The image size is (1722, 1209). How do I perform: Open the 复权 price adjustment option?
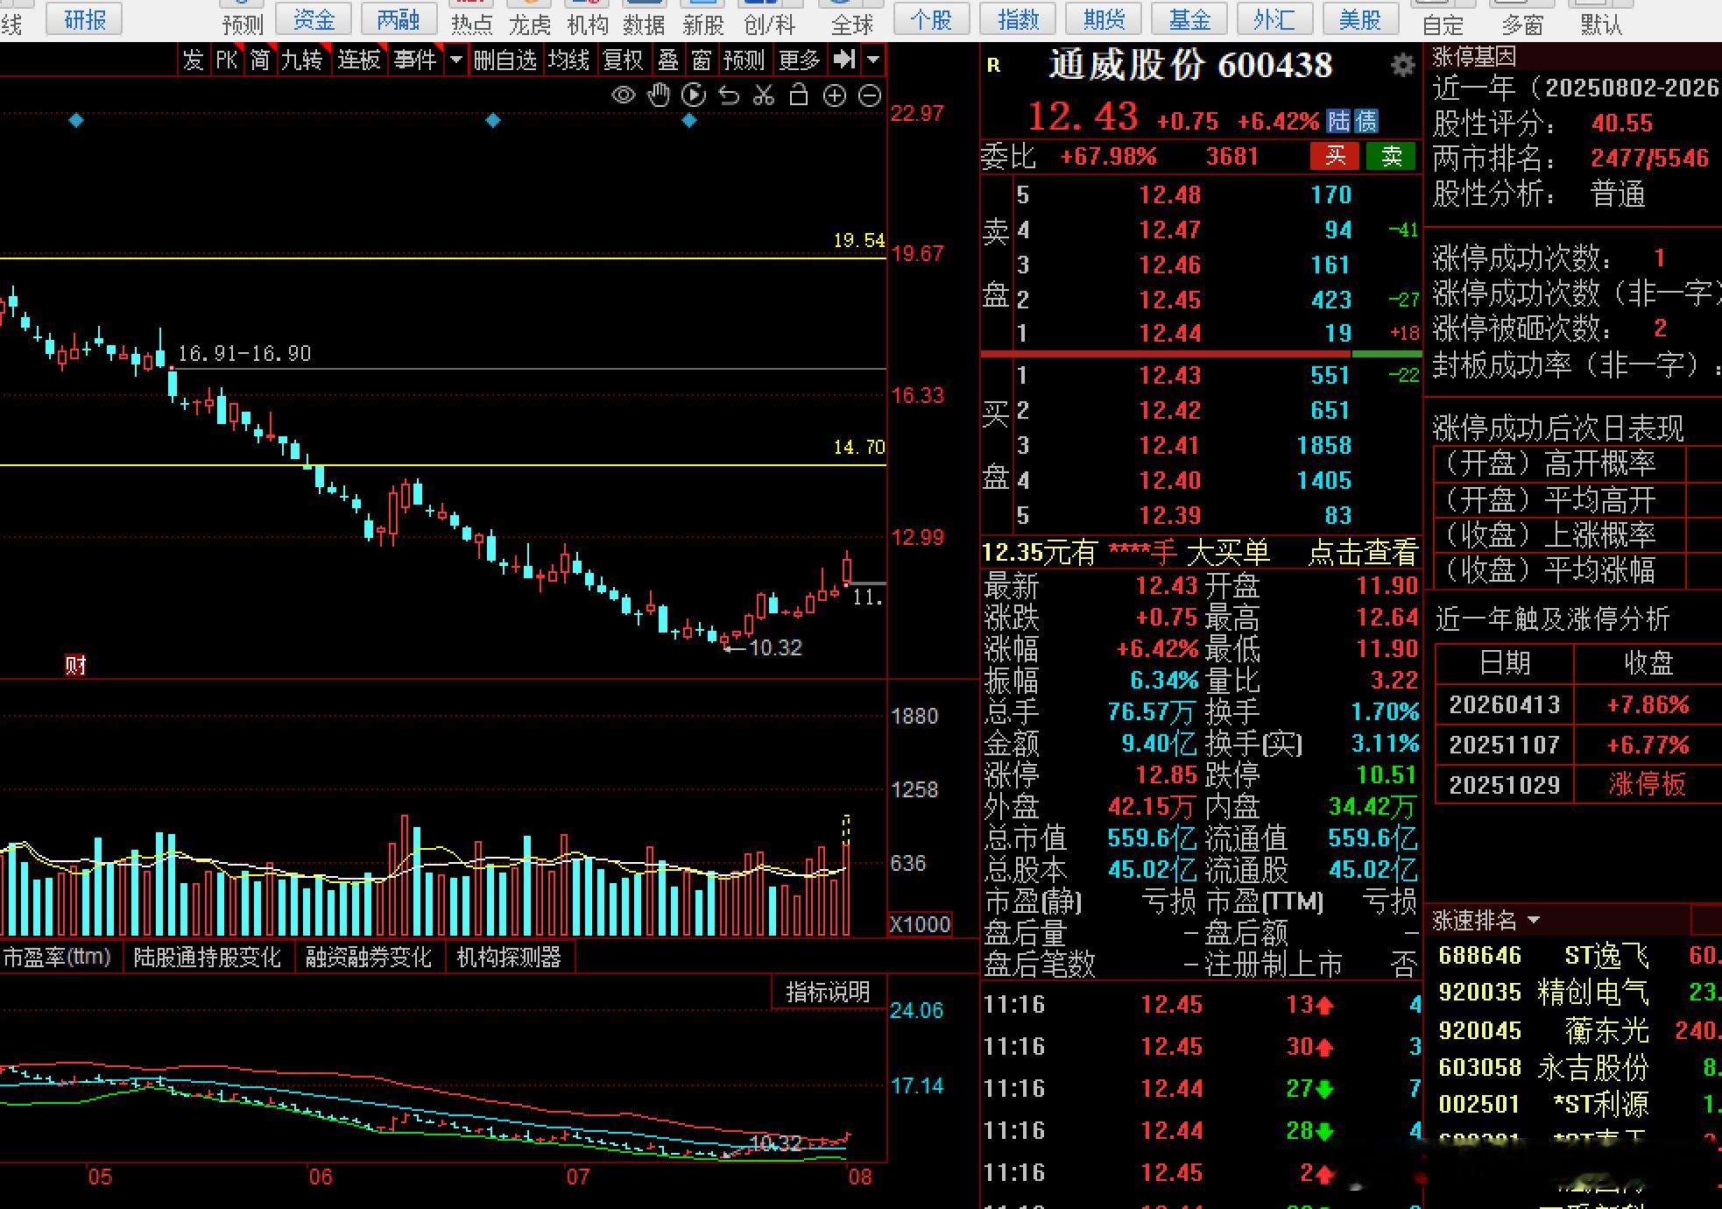(624, 60)
